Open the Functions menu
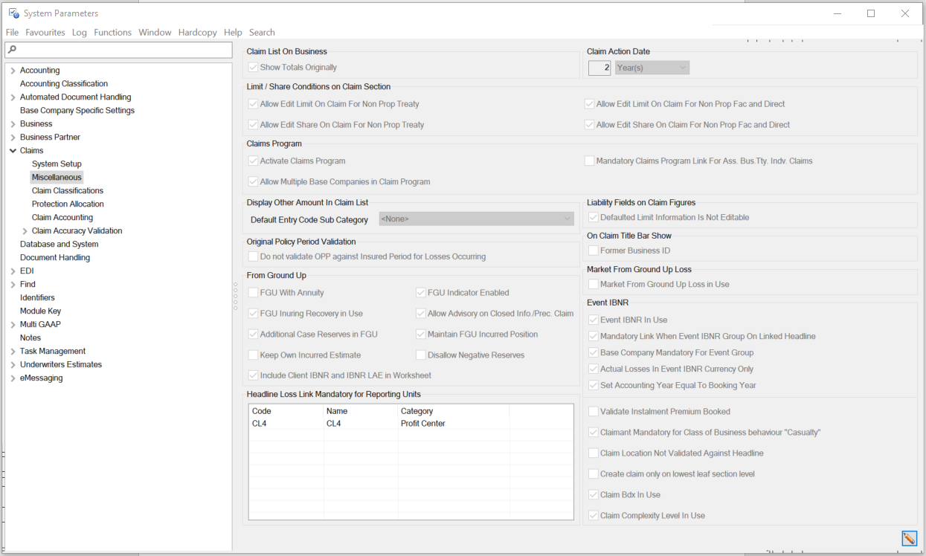The height and width of the screenshot is (556, 926). [112, 32]
